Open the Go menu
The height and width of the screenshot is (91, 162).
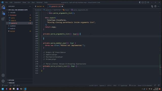coord(29,2)
